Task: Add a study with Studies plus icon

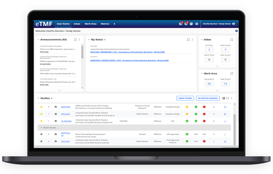Action: click(x=51, y=98)
